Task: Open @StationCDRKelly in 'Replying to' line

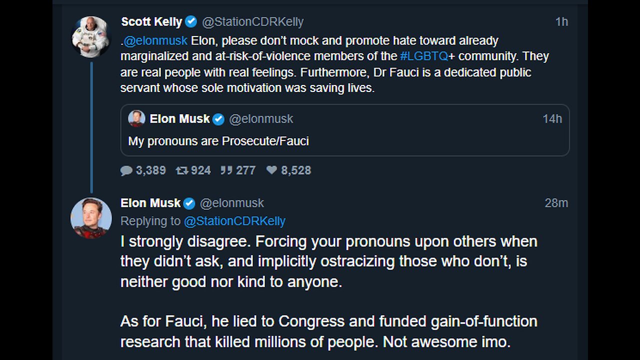Action: click(x=234, y=221)
